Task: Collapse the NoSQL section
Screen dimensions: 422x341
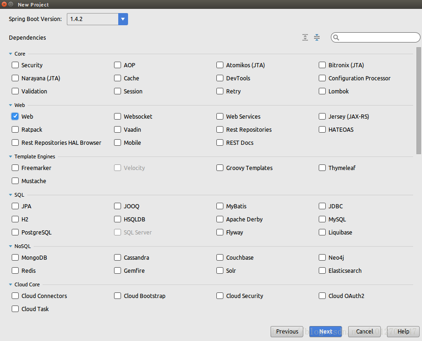Action: coord(10,246)
